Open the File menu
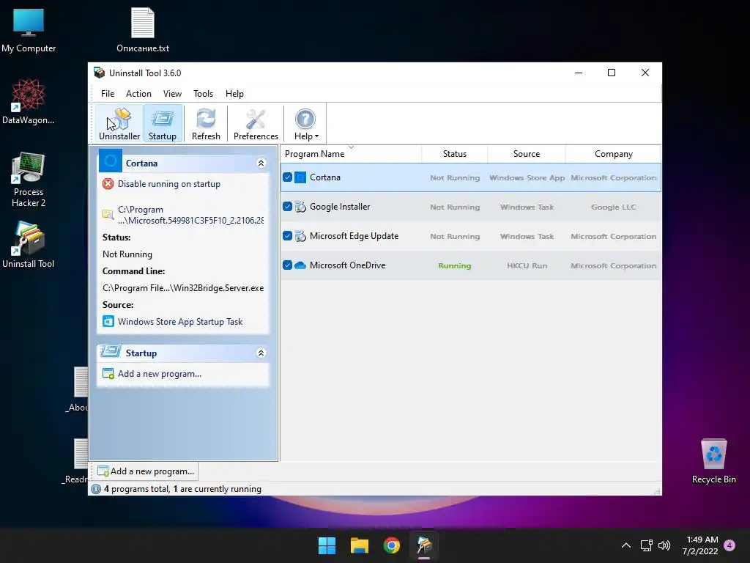The image size is (750, 563). pos(108,94)
